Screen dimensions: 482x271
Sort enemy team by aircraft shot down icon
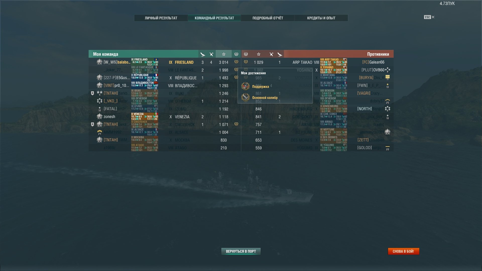pyautogui.click(x=271, y=54)
